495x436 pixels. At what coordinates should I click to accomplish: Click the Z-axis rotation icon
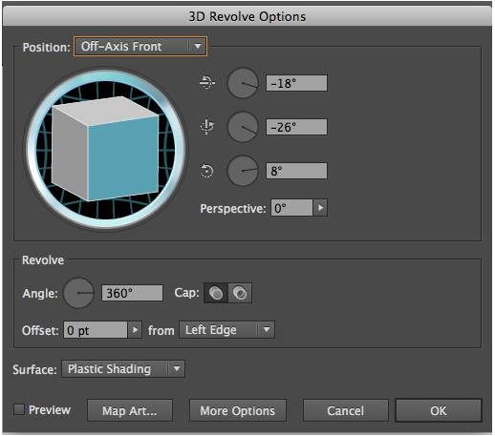point(207,171)
